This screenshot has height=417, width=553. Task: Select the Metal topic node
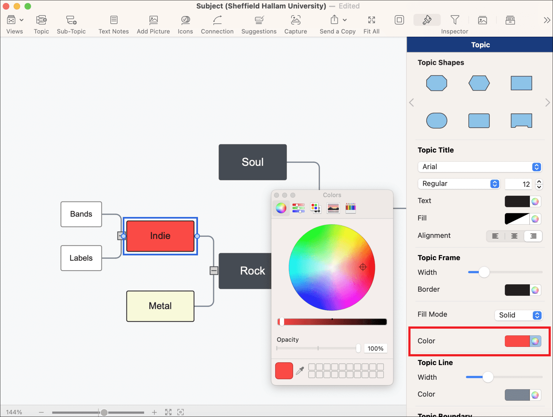click(160, 306)
